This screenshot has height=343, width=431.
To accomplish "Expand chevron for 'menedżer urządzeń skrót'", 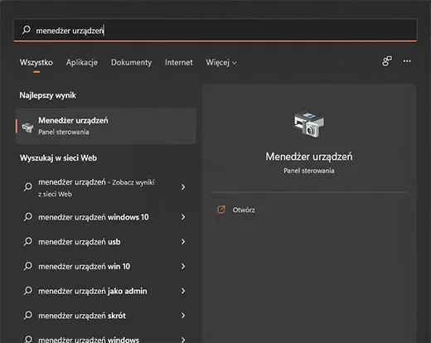I will pos(183,316).
